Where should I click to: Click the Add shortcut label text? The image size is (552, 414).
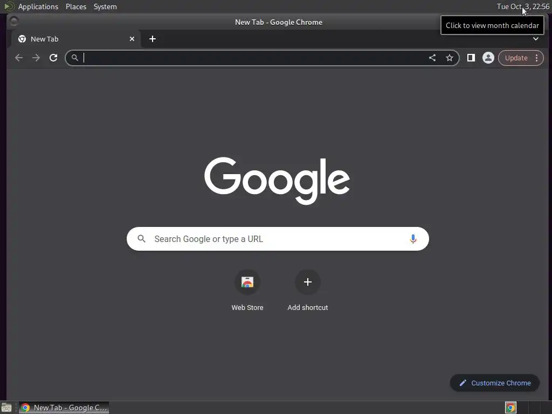point(308,307)
